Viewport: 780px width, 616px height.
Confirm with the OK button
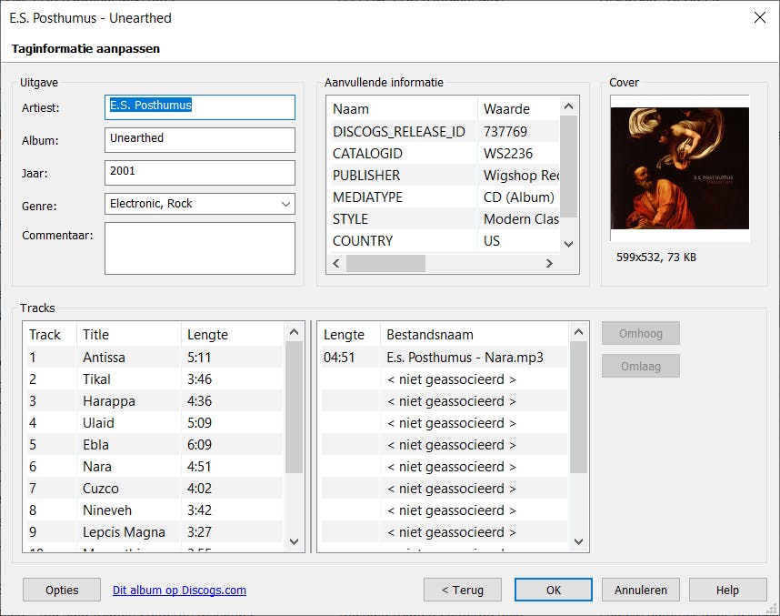553,590
